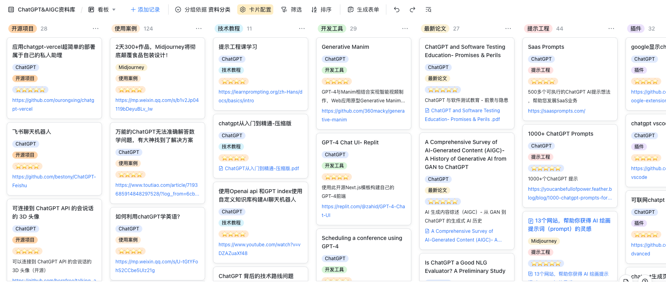Open the github.com/360macky/generative-manim link
666x282 pixels.
(363, 115)
